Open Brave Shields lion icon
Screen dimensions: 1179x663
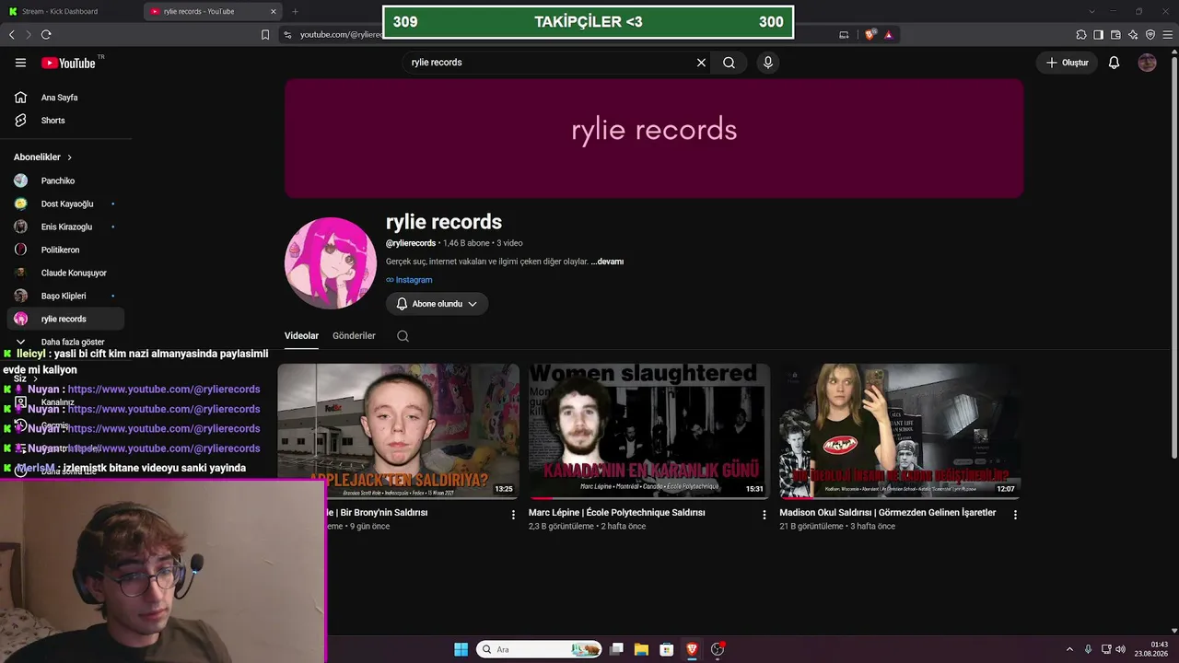coord(870,34)
